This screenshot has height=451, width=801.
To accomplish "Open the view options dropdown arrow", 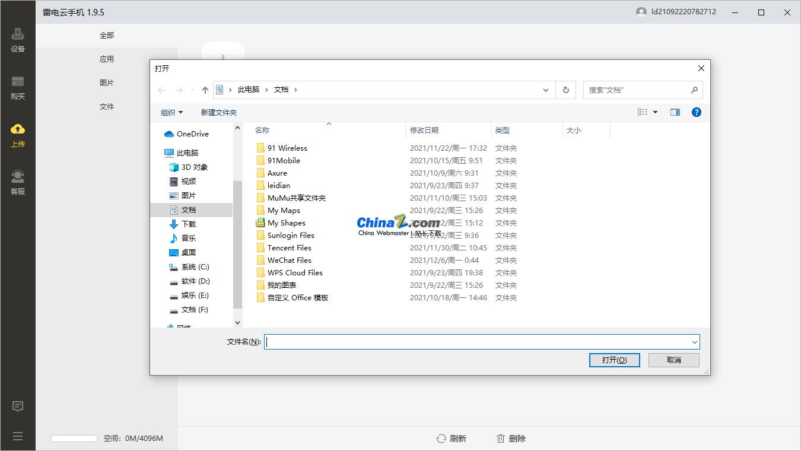I will (656, 112).
